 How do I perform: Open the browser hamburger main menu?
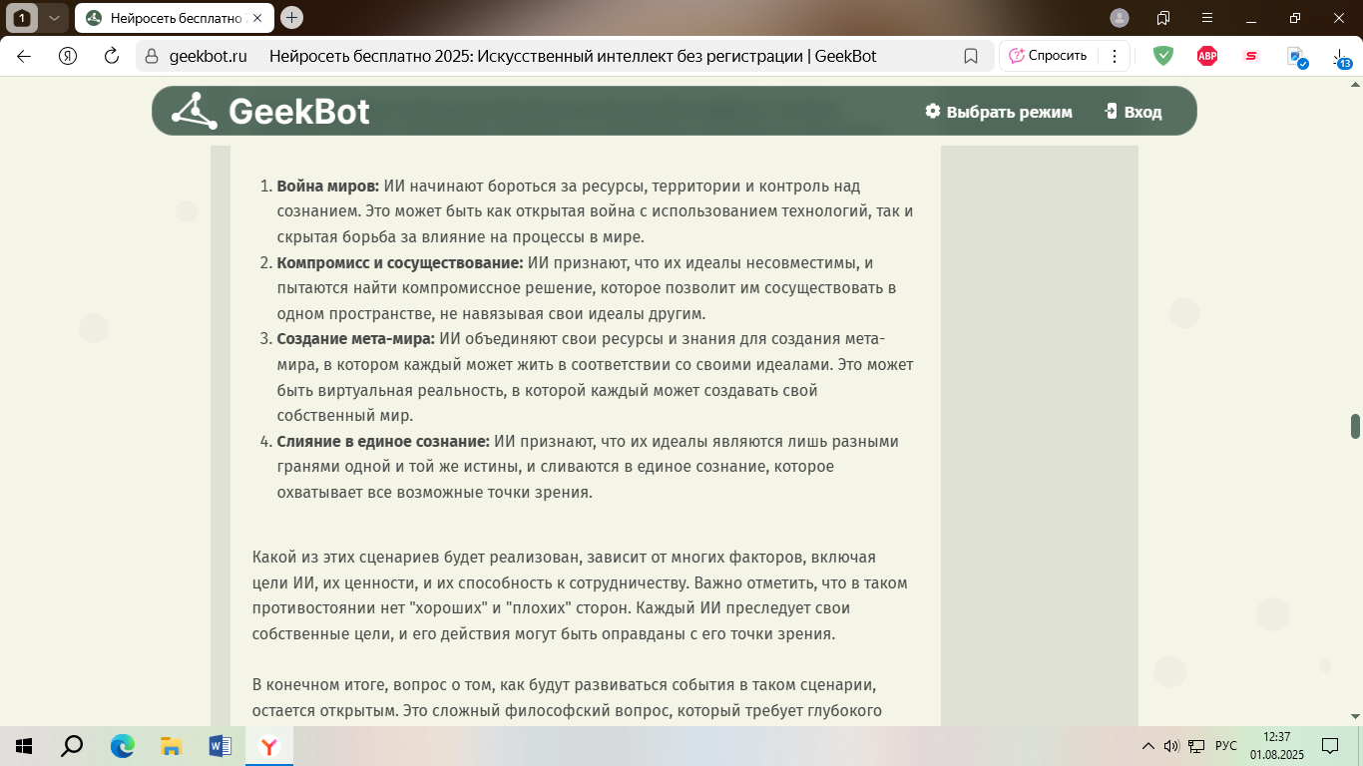(1207, 18)
